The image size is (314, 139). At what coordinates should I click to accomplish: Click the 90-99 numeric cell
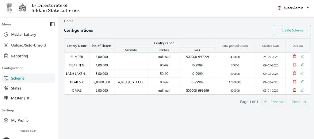point(164,65)
